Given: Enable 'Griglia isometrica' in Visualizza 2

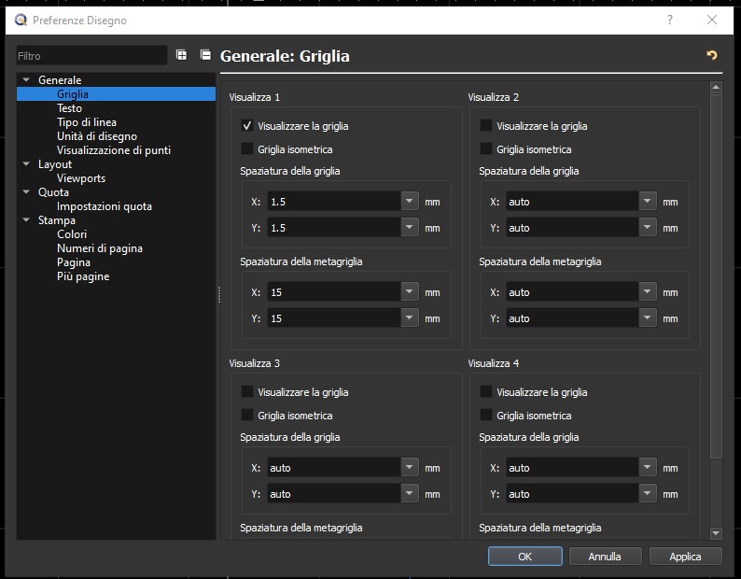Looking at the screenshot, I should (x=486, y=148).
